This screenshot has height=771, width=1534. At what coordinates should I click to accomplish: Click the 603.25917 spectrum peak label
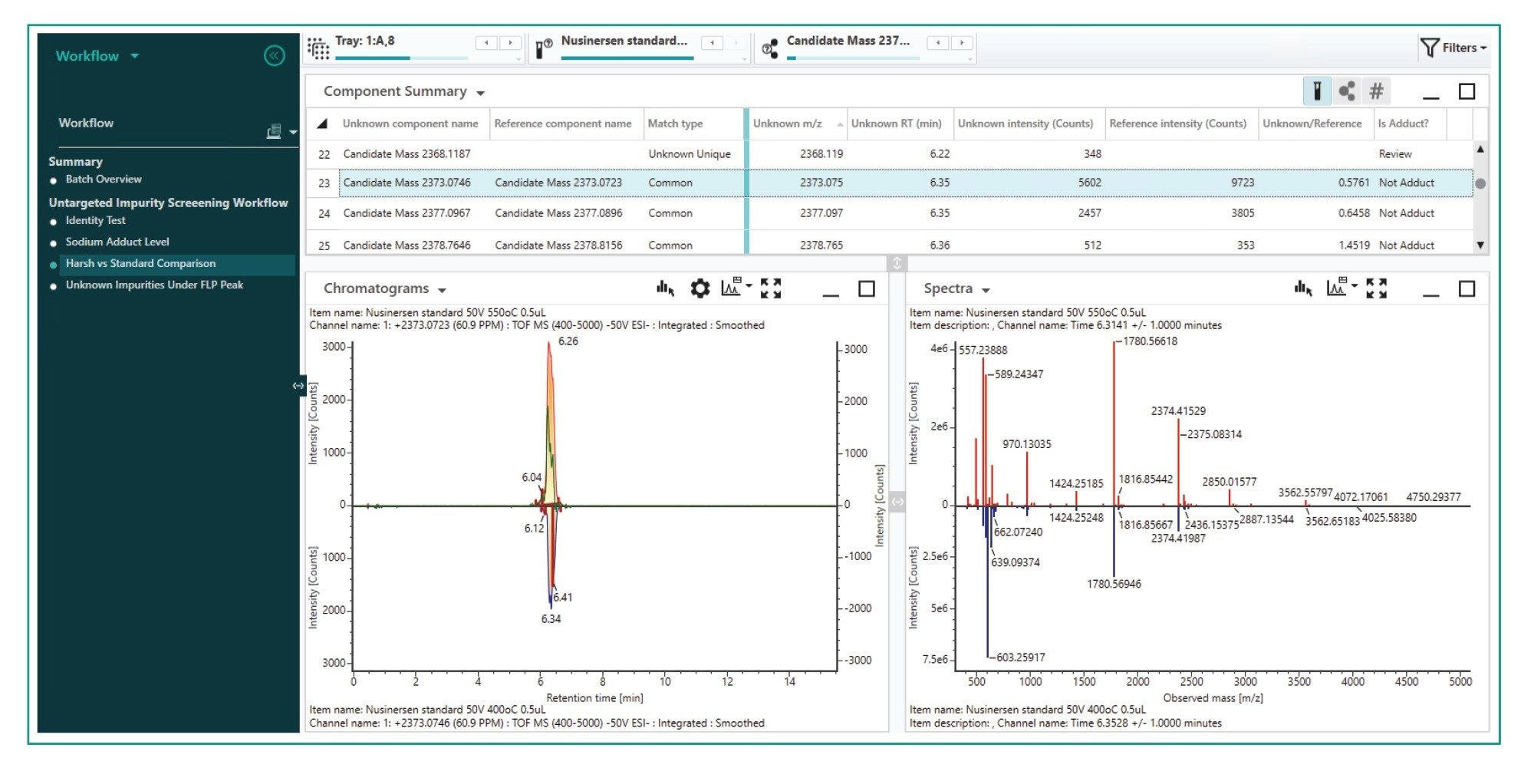click(x=1020, y=657)
